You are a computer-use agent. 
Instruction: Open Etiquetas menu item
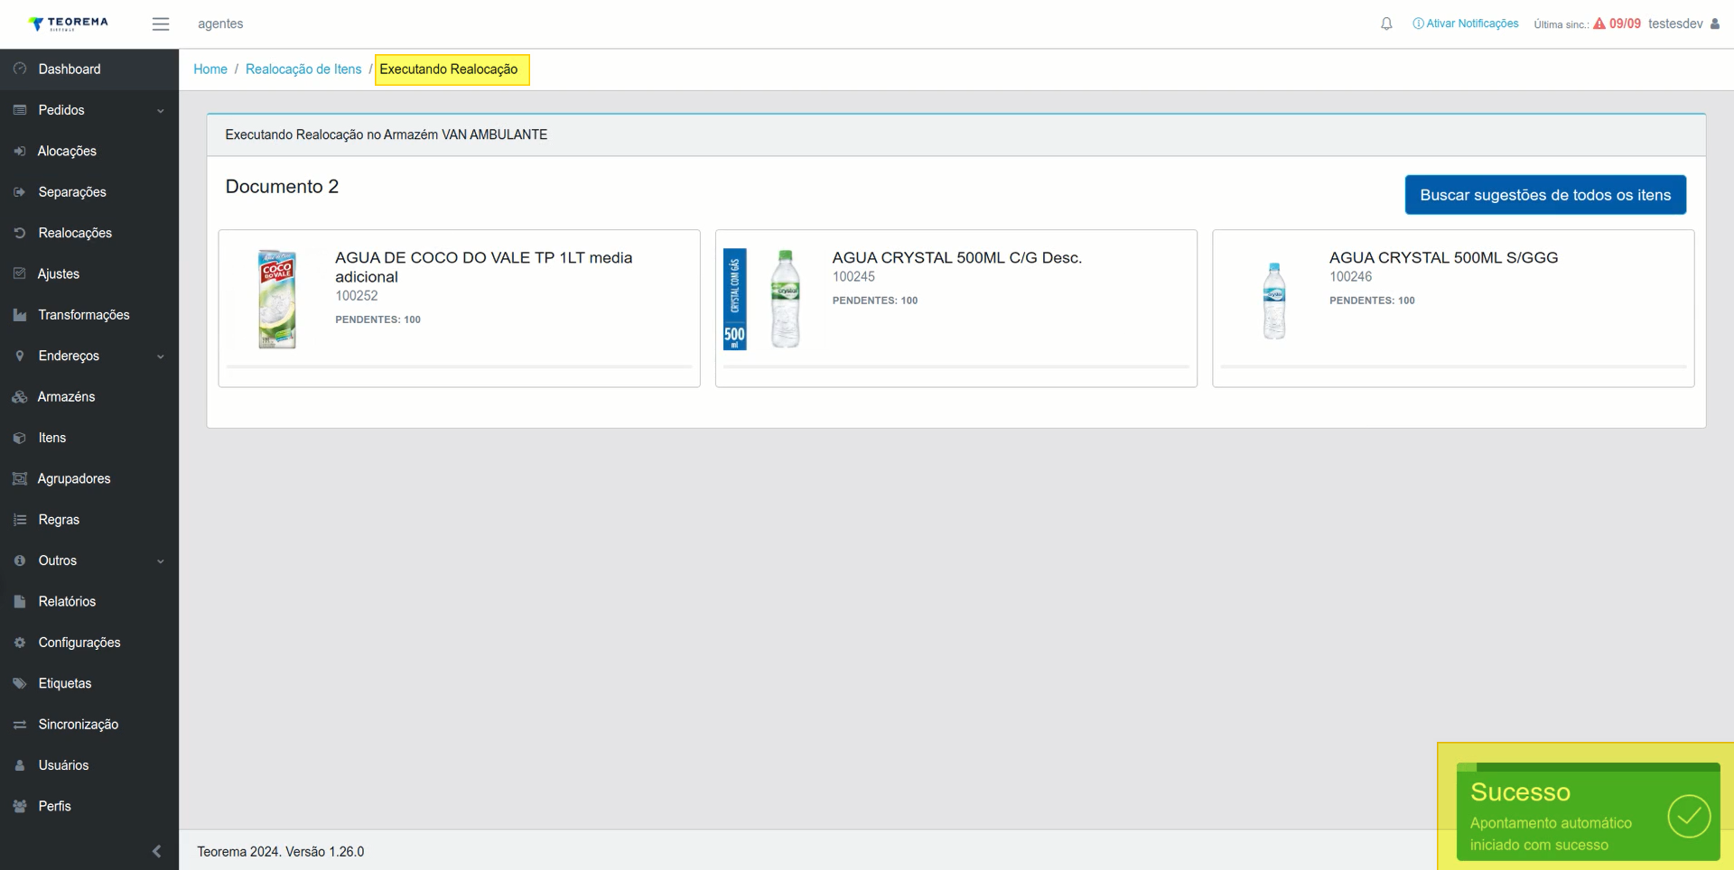(x=89, y=683)
